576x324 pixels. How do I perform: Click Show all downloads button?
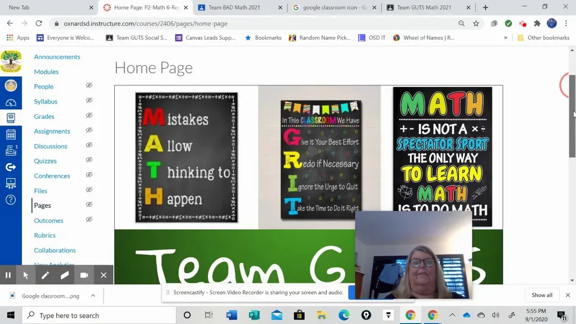(542, 295)
